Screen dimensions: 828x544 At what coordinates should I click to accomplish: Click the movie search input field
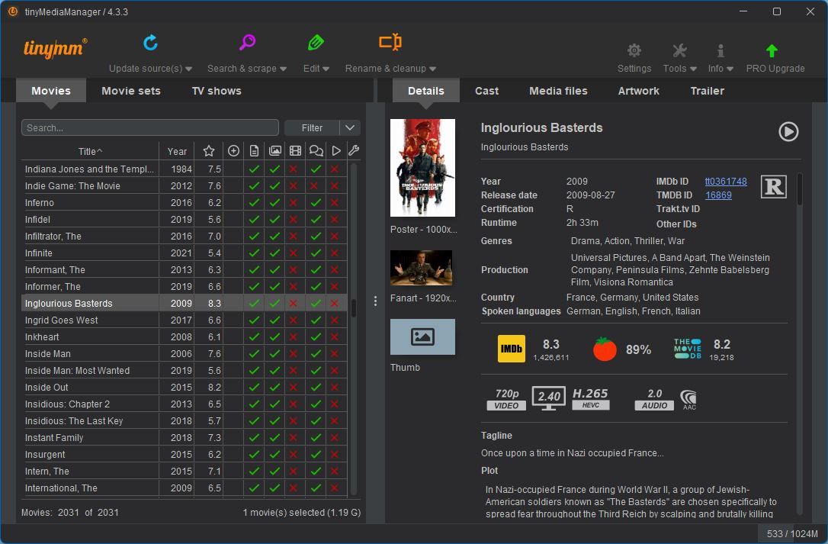click(x=150, y=127)
